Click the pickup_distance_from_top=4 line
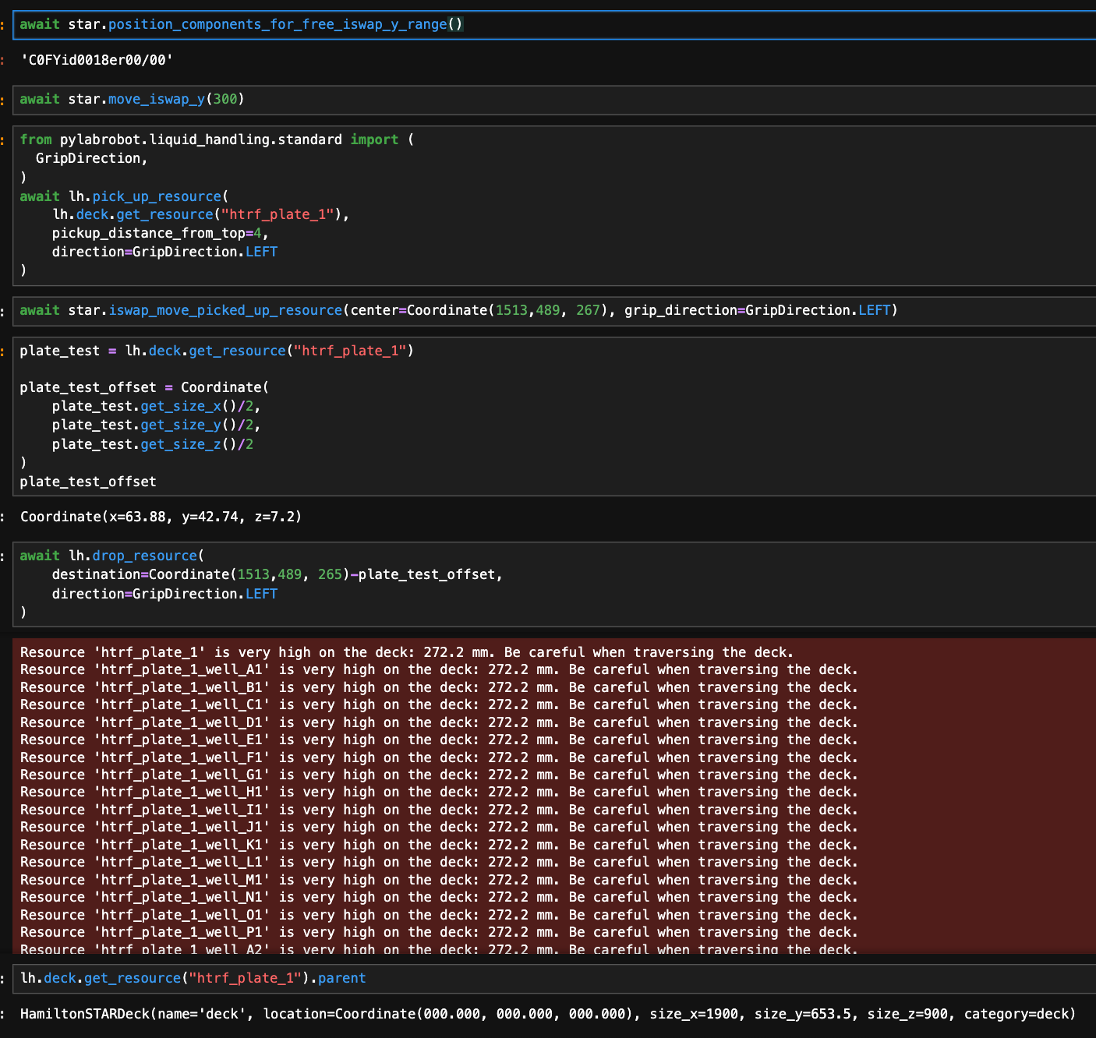Screen dimensions: 1096x1038 point(160,233)
